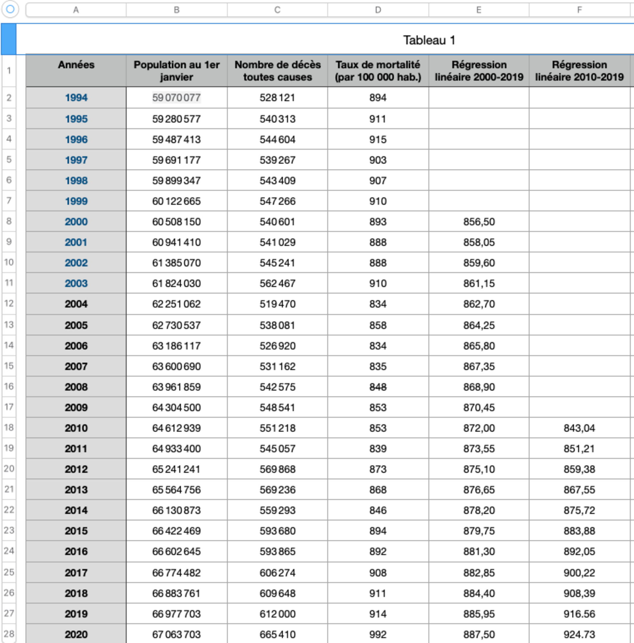Screen dimensions: 634x643
Task: Select column A header
Action: pos(76,10)
